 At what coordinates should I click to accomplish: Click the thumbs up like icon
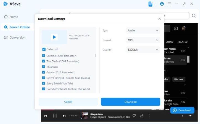click(142, 116)
